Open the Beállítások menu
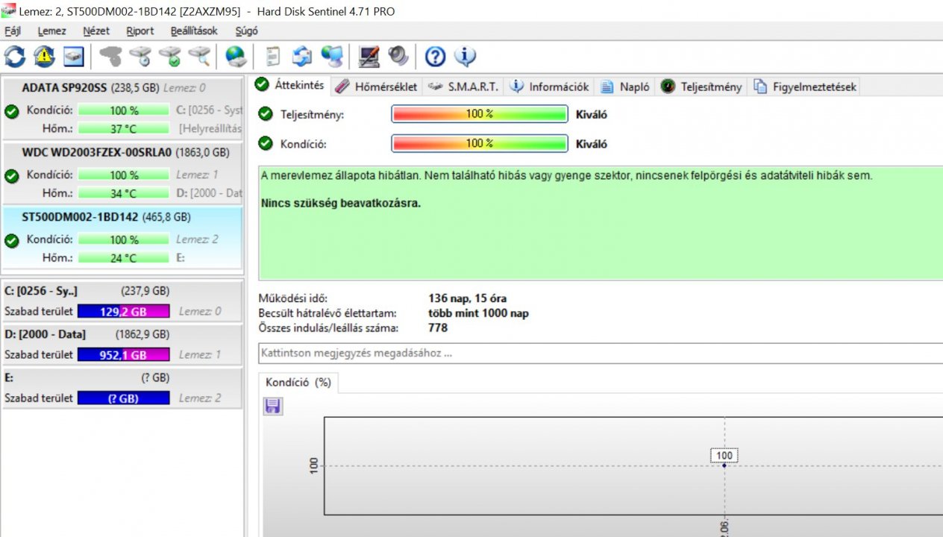 pos(194,31)
